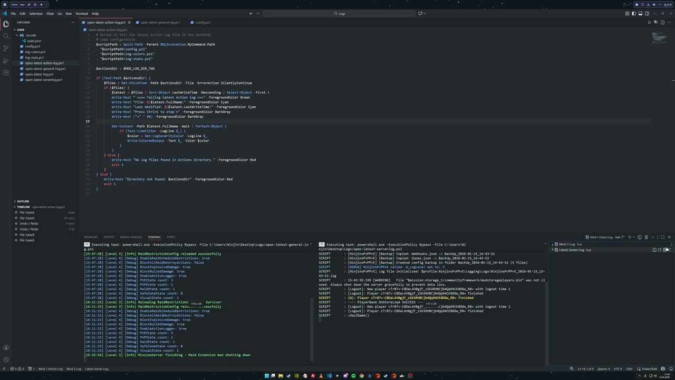Select Latest Server Log terminal entry

point(611,250)
